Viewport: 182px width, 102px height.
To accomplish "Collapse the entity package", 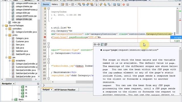I will click(6, 35).
